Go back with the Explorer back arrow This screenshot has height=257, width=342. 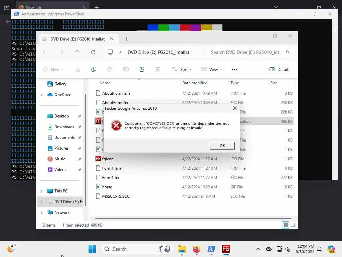click(x=45, y=52)
